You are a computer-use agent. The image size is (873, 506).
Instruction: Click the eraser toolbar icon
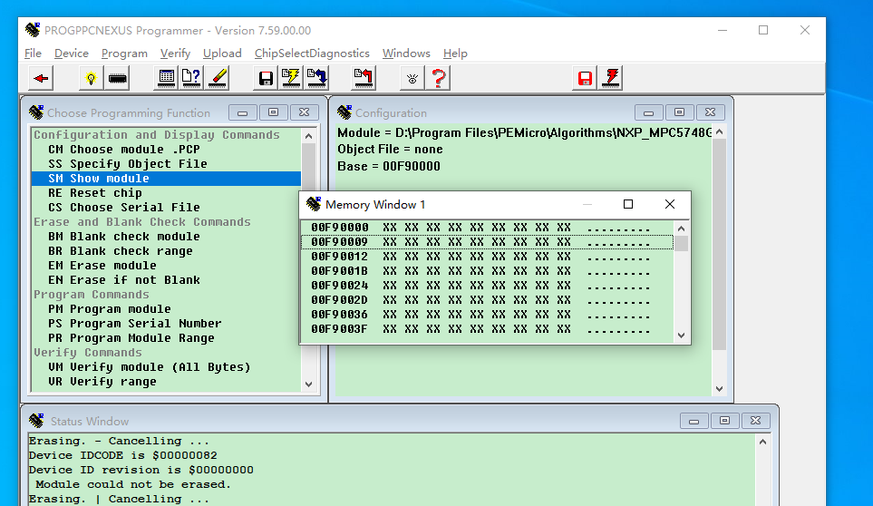(x=218, y=78)
